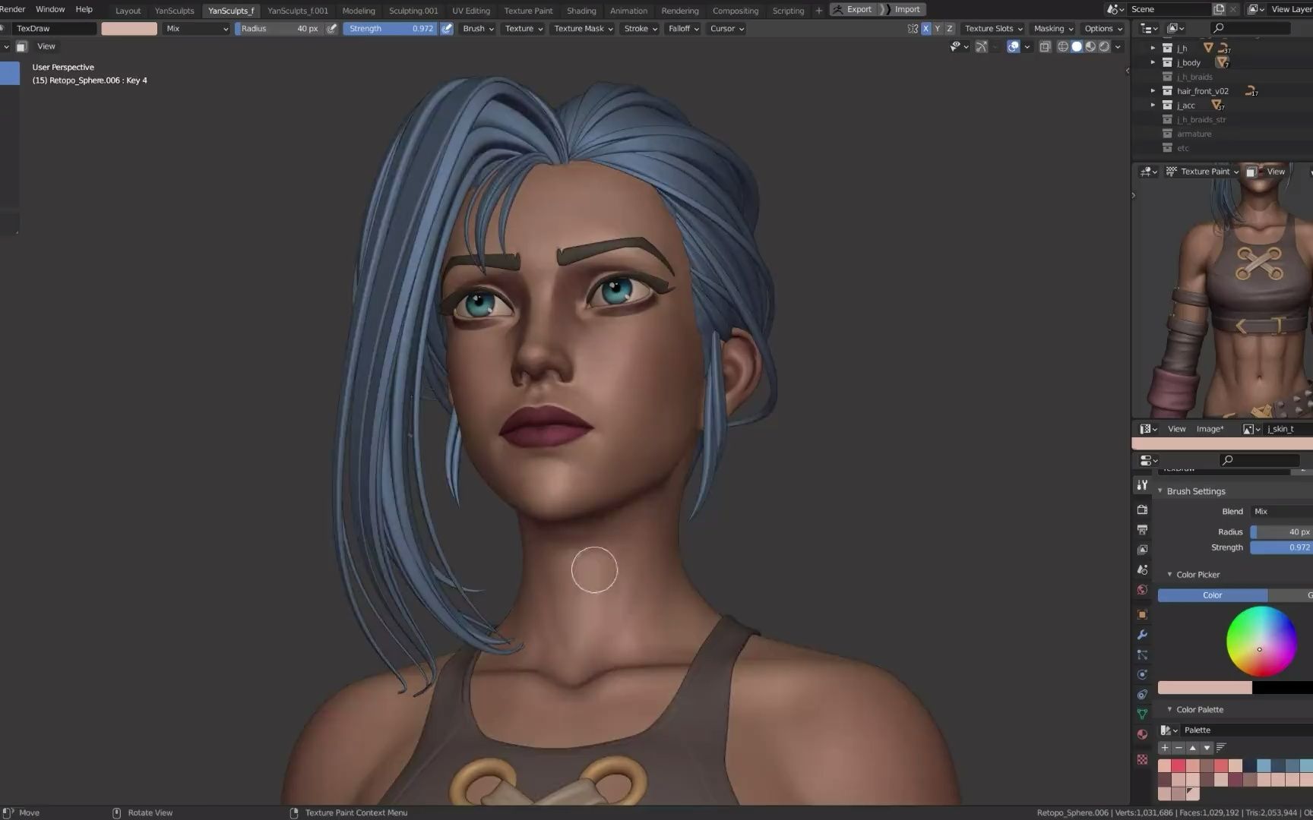Click the Import button
Image resolution: width=1313 pixels, height=820 pixels.
[906, 10]
